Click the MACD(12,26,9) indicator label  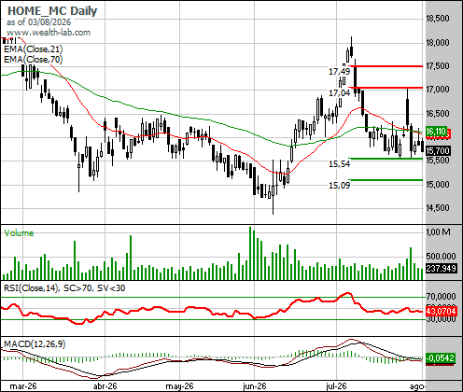[x=35, y=344]
